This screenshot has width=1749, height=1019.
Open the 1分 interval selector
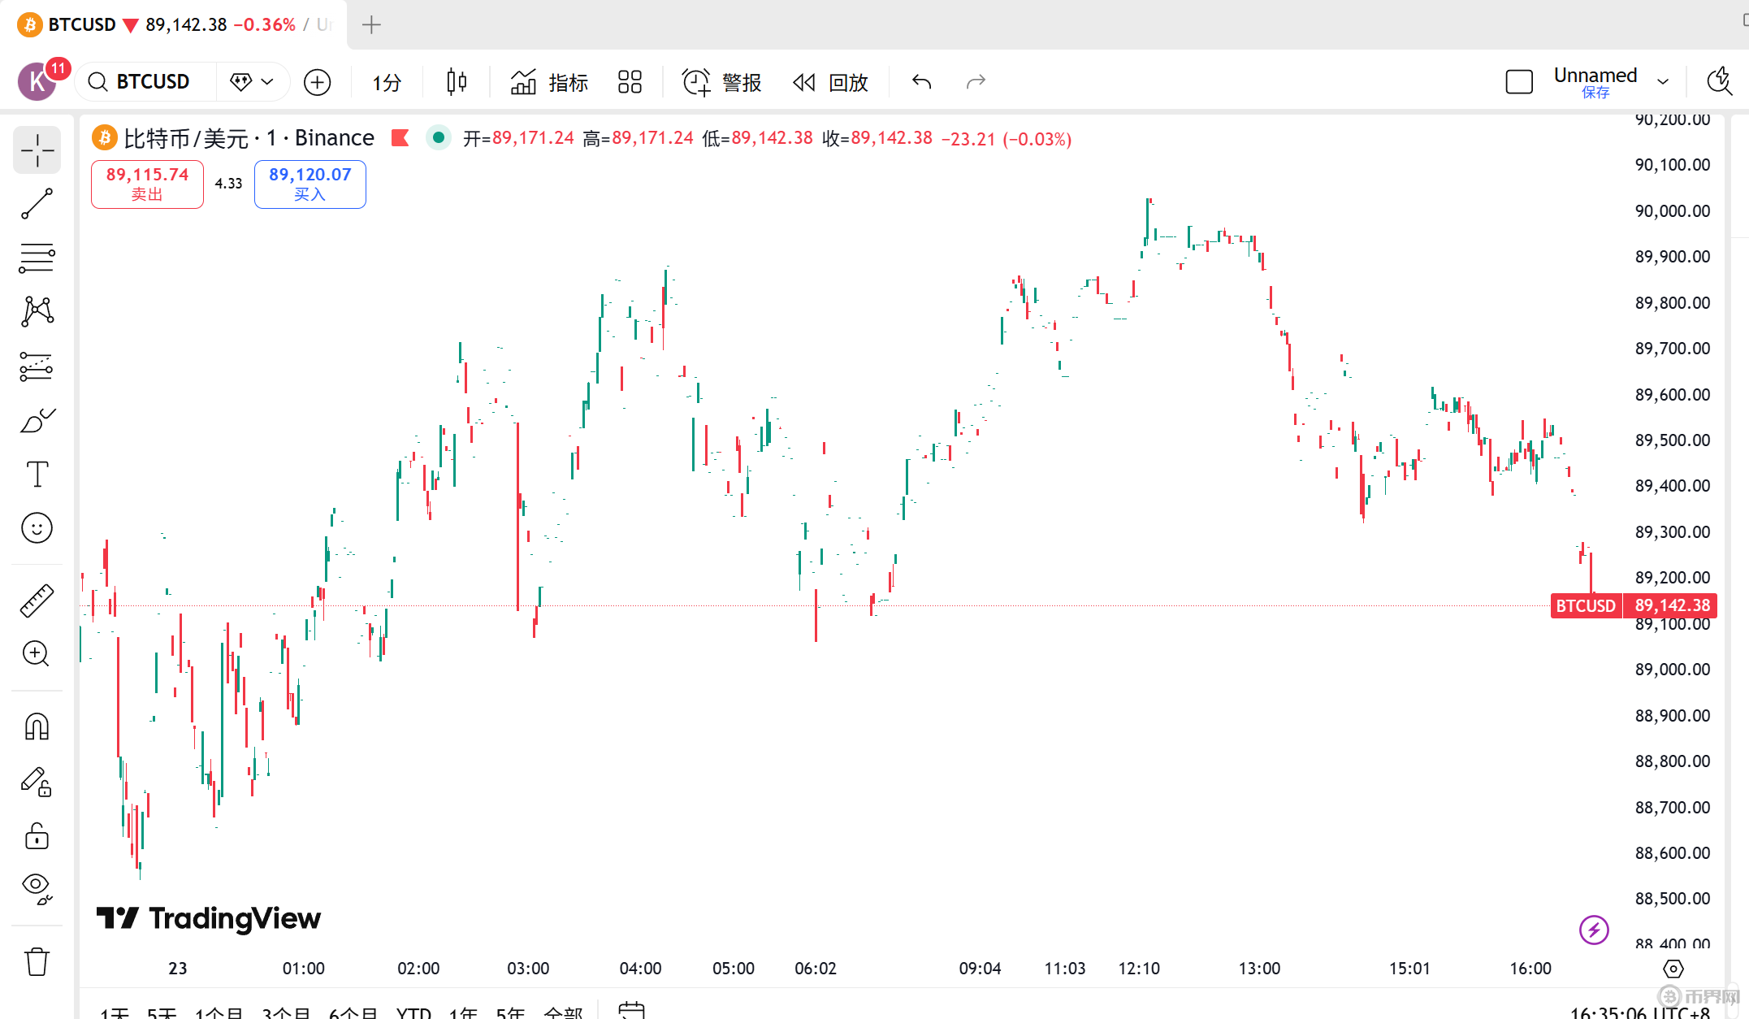(387, 82)
